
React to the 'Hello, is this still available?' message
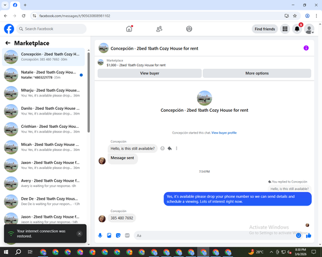[162, 148]
